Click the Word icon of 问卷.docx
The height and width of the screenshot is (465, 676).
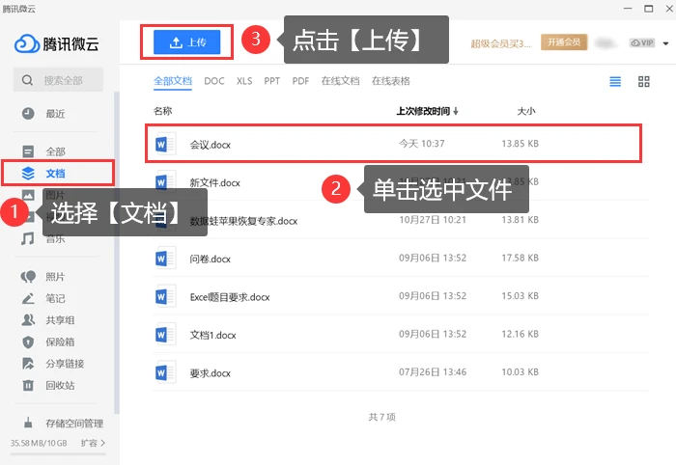165,258
